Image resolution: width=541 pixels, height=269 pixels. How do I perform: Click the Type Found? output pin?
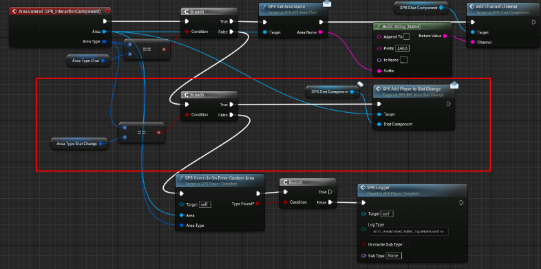point(257,204)
